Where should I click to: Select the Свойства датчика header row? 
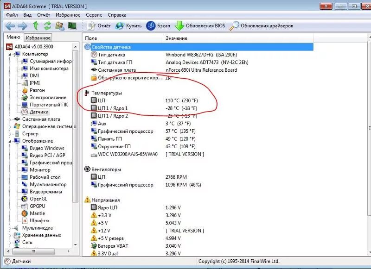click(x=199, y=47)
